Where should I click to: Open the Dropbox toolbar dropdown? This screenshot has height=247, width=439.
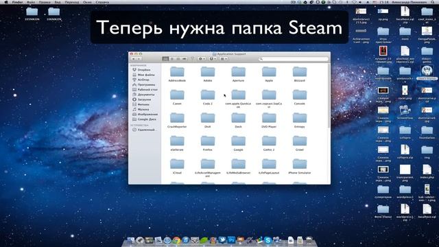click(213, 59)
